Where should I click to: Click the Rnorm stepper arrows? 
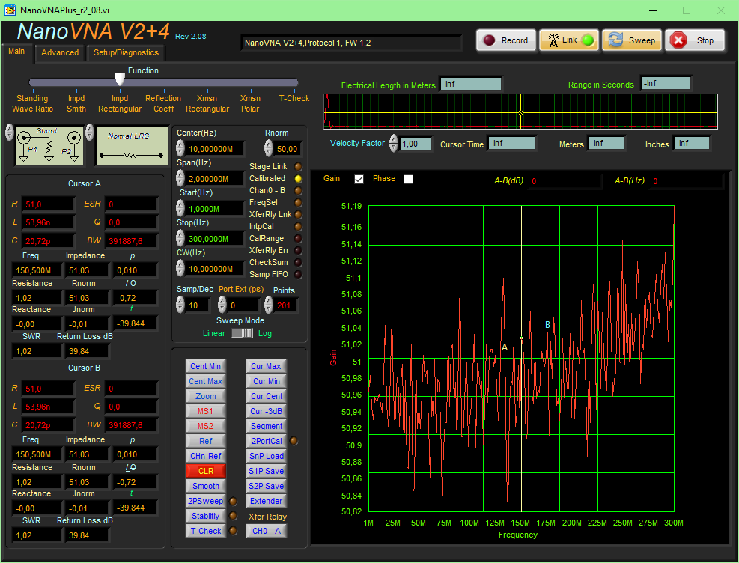tap(268, 148)
